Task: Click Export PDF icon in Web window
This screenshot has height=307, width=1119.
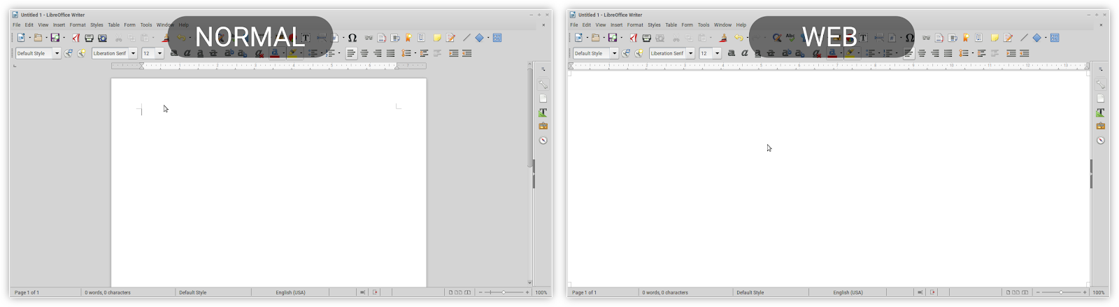Action: [x=633, y=38]
